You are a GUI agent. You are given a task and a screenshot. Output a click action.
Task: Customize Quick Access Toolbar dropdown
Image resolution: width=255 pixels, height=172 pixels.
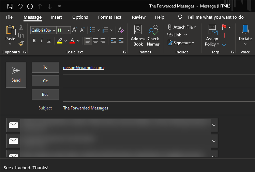pyautogui.click(x=60, y=6)
